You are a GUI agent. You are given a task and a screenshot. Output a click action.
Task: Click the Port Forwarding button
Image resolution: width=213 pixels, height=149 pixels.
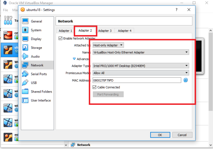[108, 94]
